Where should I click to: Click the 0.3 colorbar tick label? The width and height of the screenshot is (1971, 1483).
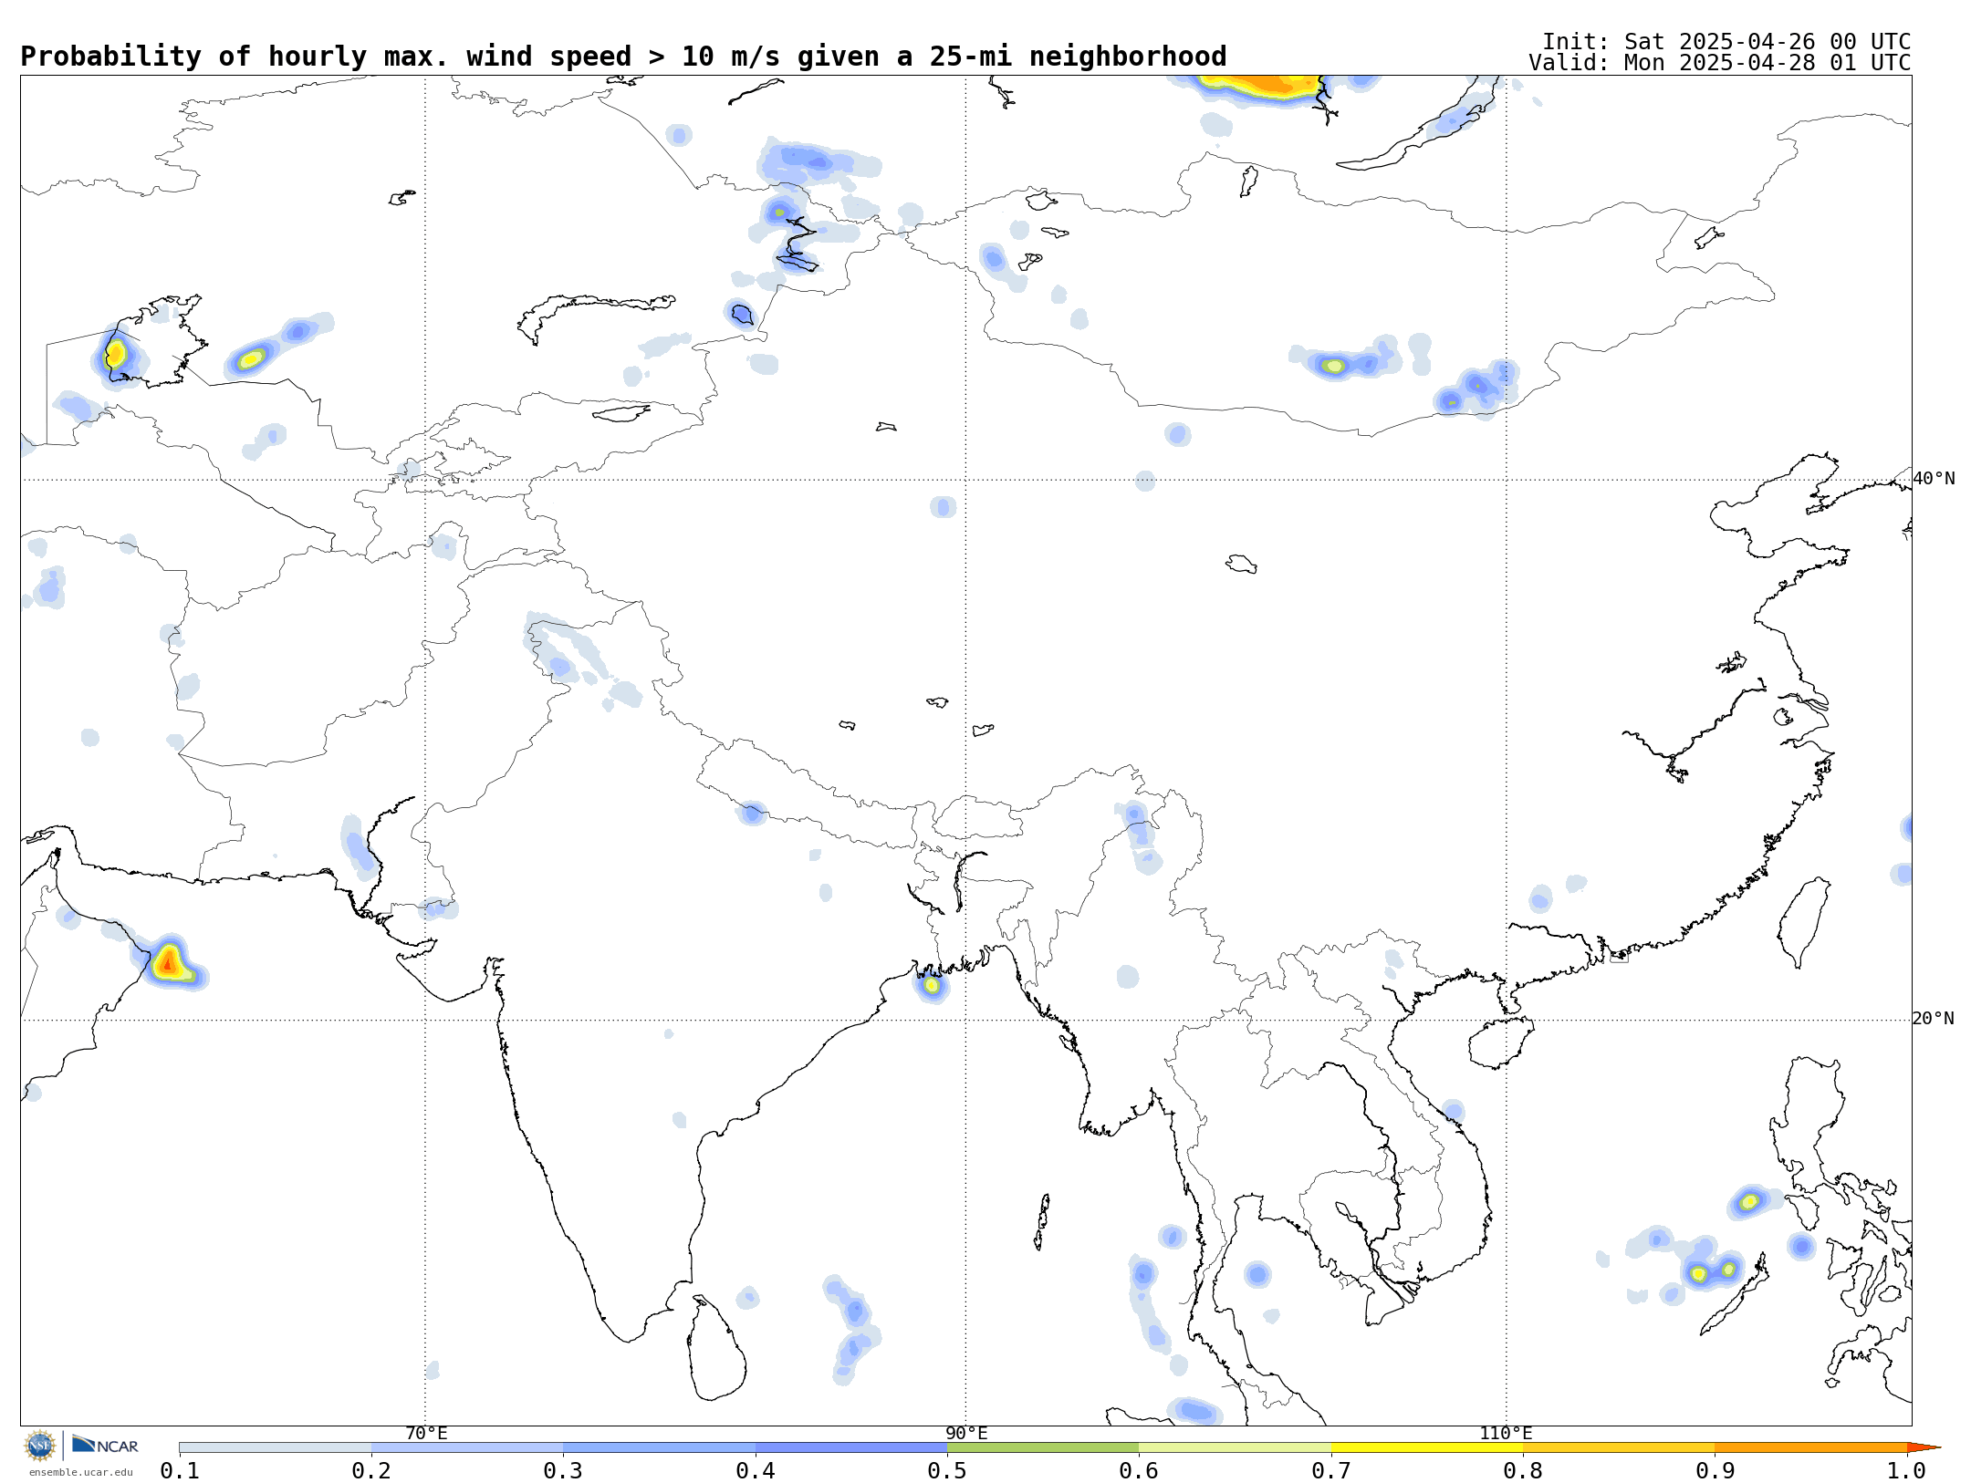pos(563,1471)
